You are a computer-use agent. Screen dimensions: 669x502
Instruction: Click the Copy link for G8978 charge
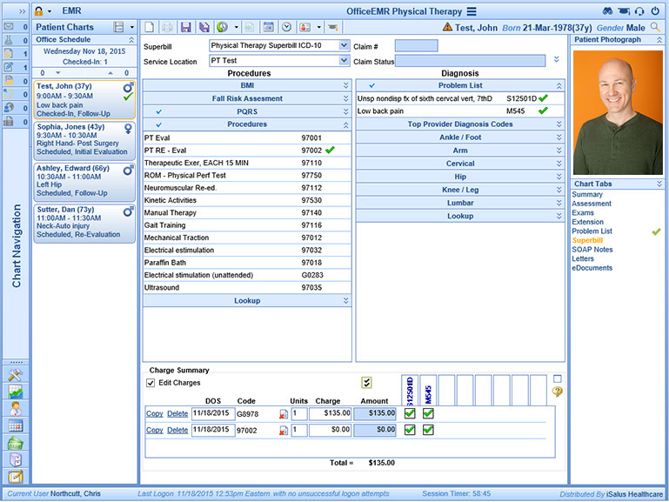coord(155,414)
